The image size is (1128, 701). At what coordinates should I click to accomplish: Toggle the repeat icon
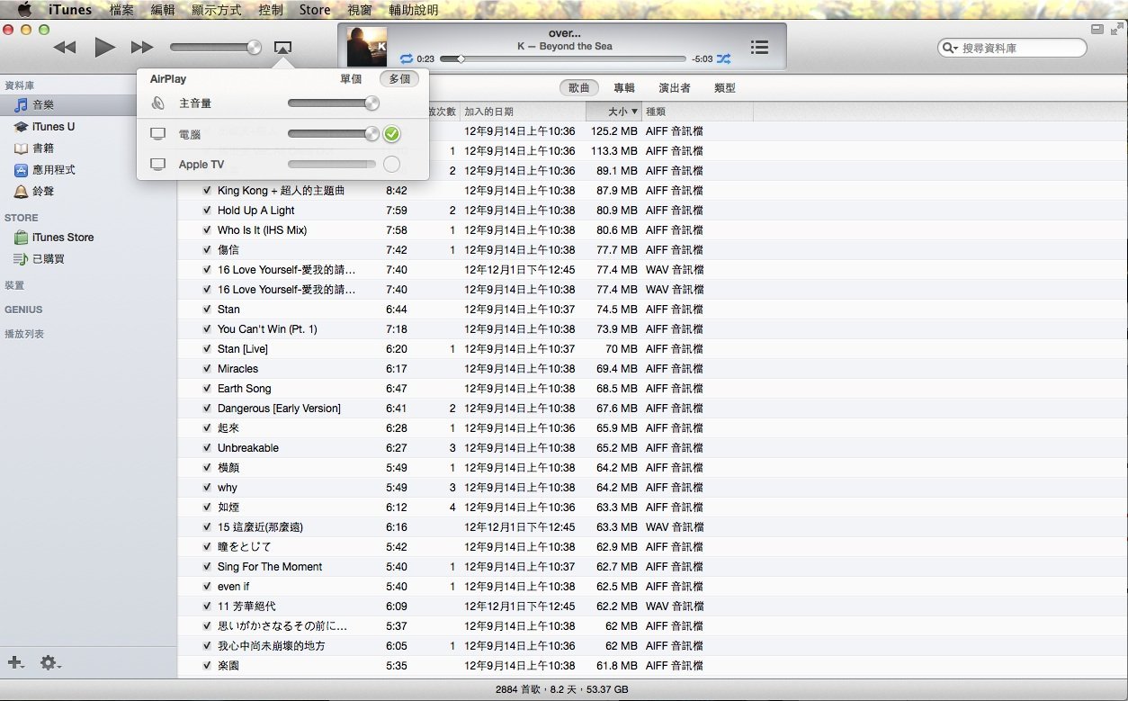pyautogui.click(x=407, y=58)
